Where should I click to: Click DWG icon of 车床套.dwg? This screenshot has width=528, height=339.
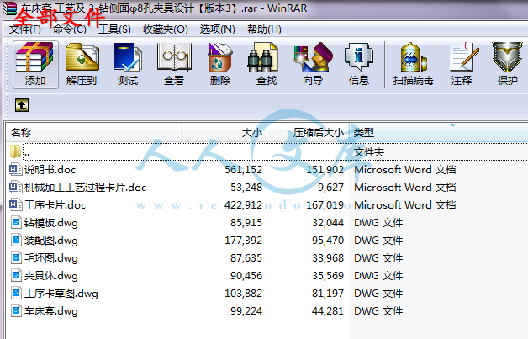click(16, 310)
